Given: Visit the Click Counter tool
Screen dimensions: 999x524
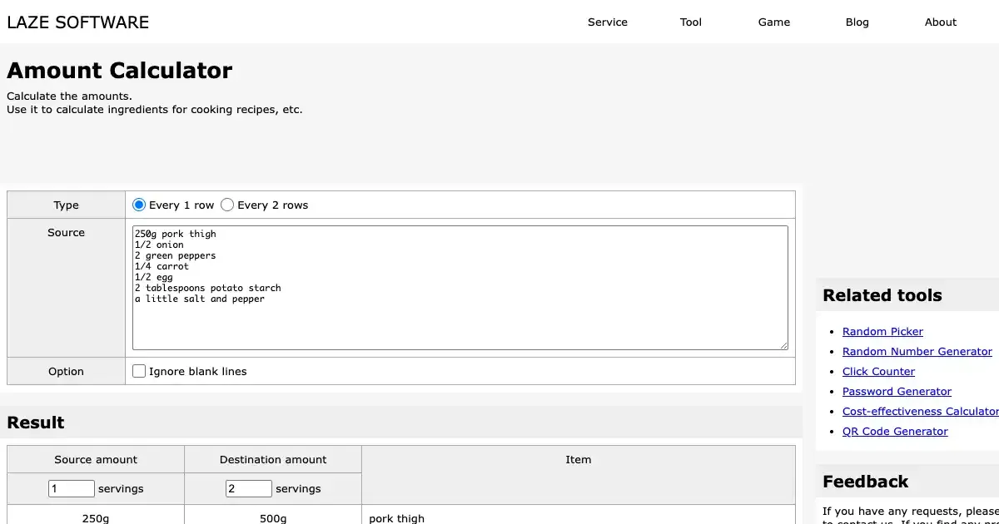Looking at the screenshot, I should pyautogui.click(x=878, y=371).
